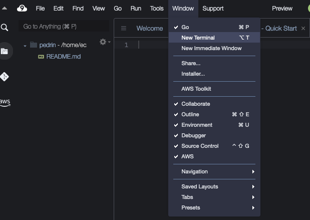Switch to the Quick Start tab
This screenshot has width=310, height=220.
(281, 28)
